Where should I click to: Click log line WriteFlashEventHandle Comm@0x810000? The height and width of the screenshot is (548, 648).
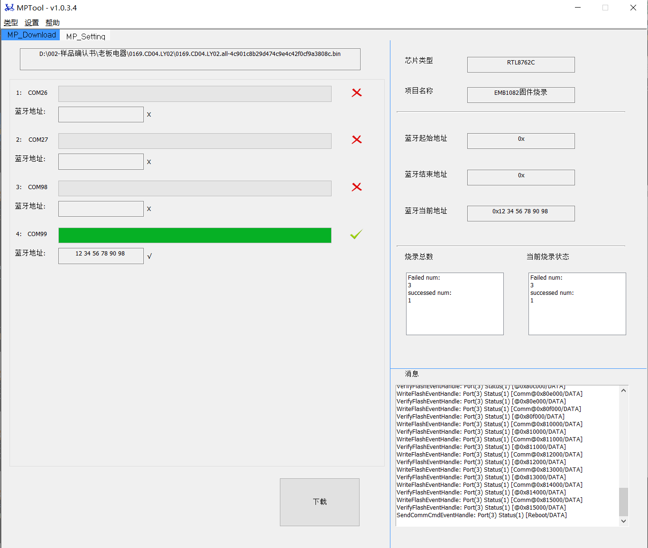pos(490,424)
